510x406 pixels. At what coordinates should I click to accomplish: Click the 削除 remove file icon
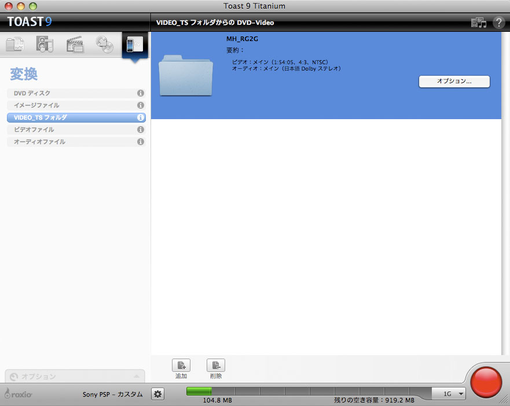pos(216,366)
